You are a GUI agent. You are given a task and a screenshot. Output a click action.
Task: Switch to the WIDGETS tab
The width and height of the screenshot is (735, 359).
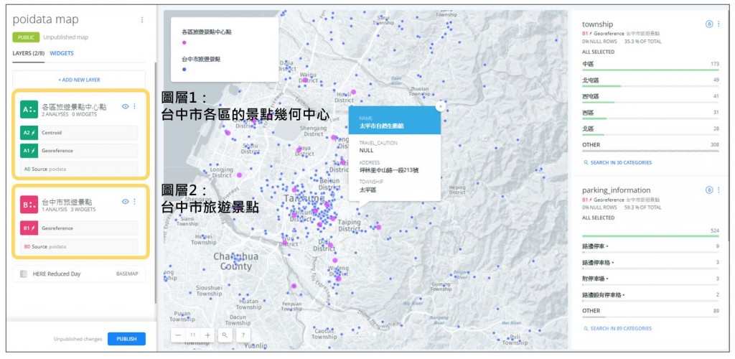[x=62, y=53]
